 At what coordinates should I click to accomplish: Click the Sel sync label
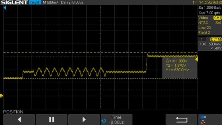coord(218,23)
